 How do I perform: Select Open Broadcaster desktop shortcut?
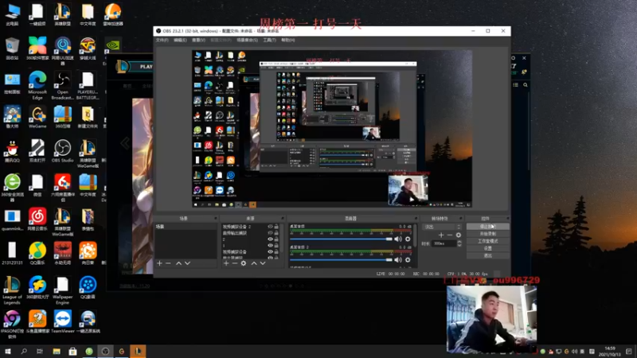point(63,86)
